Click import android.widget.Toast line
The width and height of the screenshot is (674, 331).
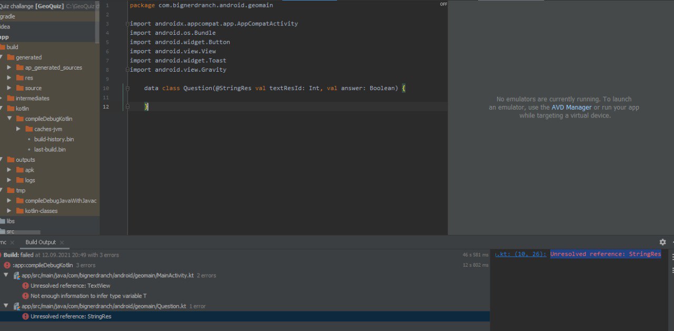[178, 61]
